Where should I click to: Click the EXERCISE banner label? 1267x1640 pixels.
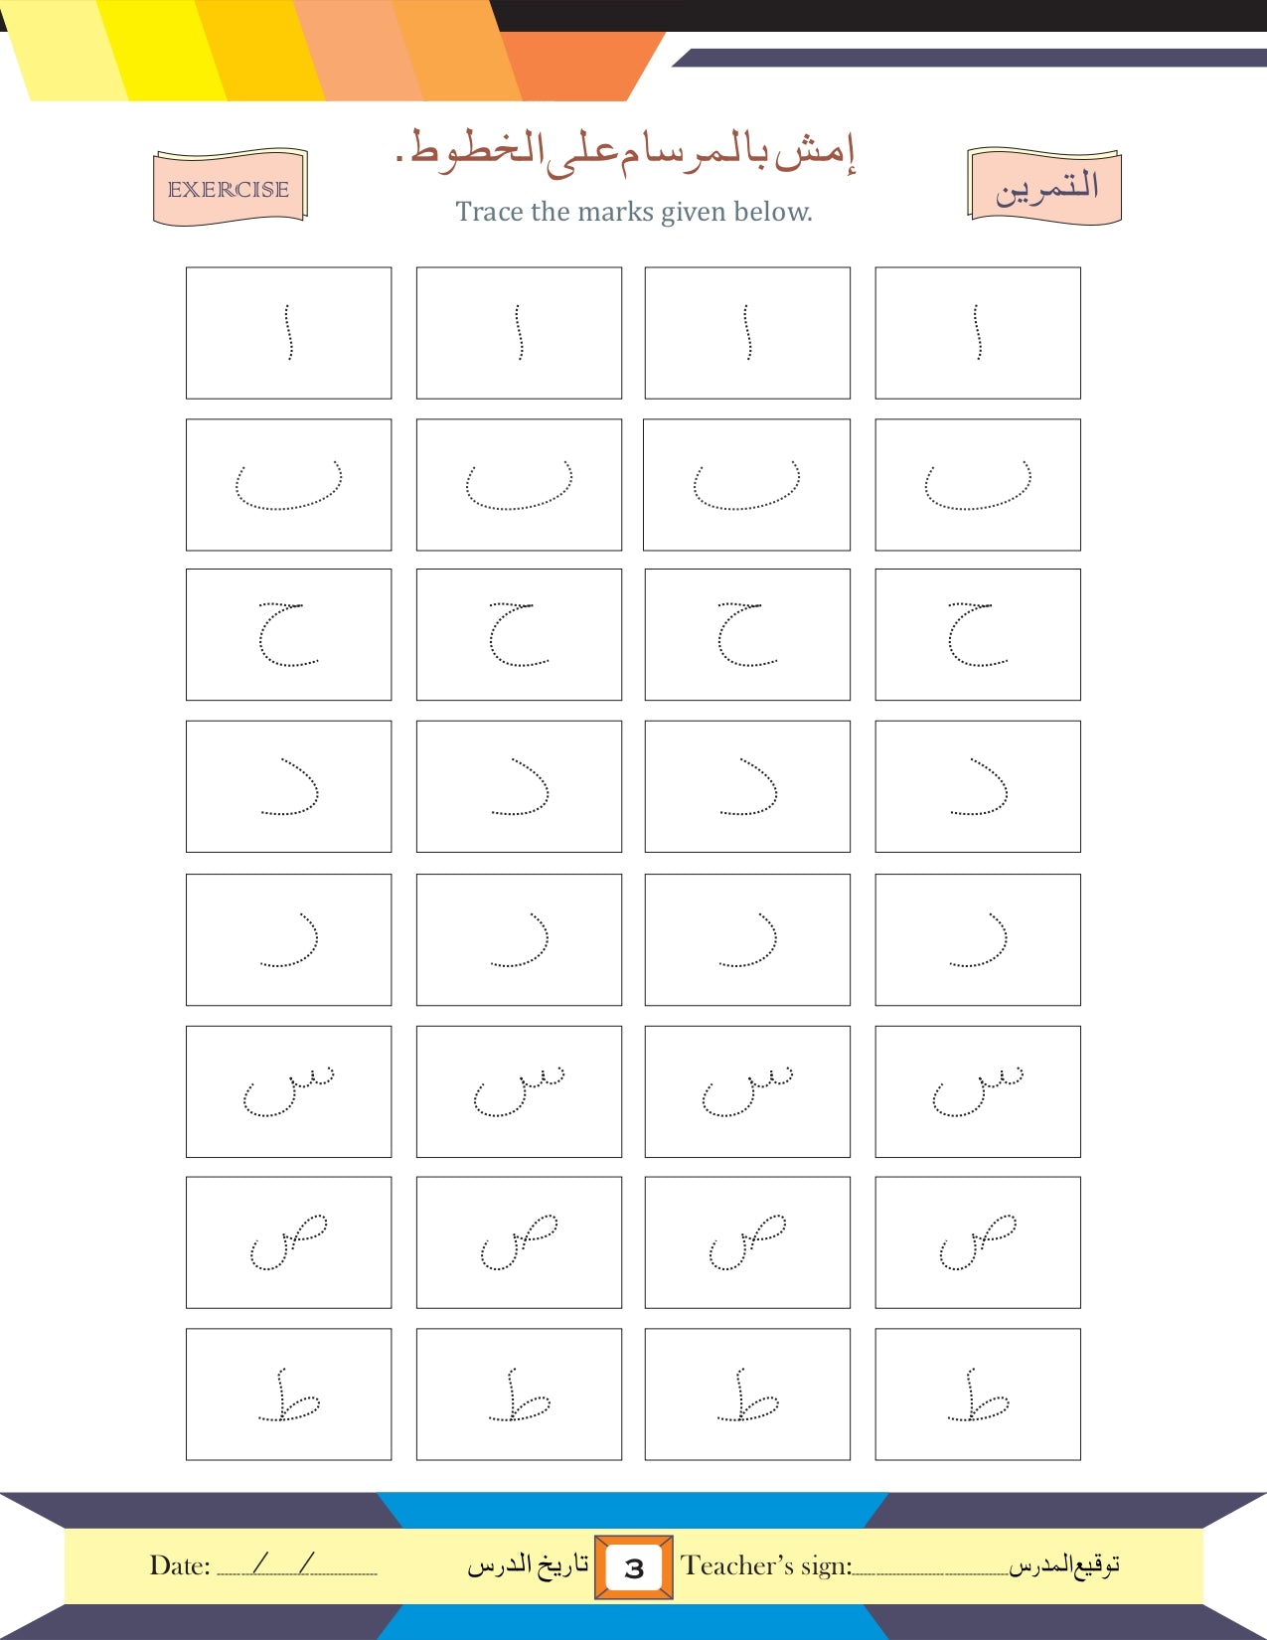229,189
